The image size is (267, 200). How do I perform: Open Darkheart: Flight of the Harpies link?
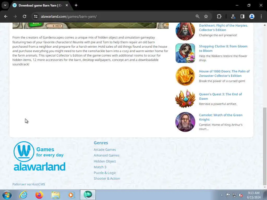point(223,28)
